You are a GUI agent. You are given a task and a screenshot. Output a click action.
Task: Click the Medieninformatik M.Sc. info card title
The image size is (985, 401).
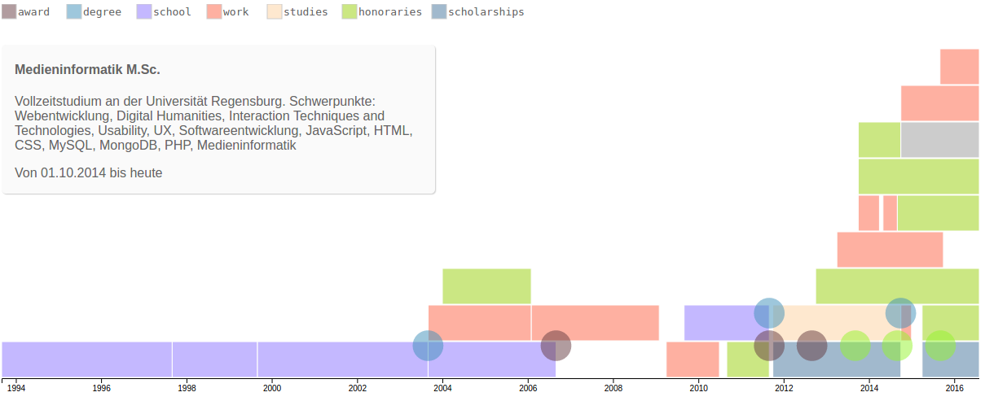tap(87, 70)
